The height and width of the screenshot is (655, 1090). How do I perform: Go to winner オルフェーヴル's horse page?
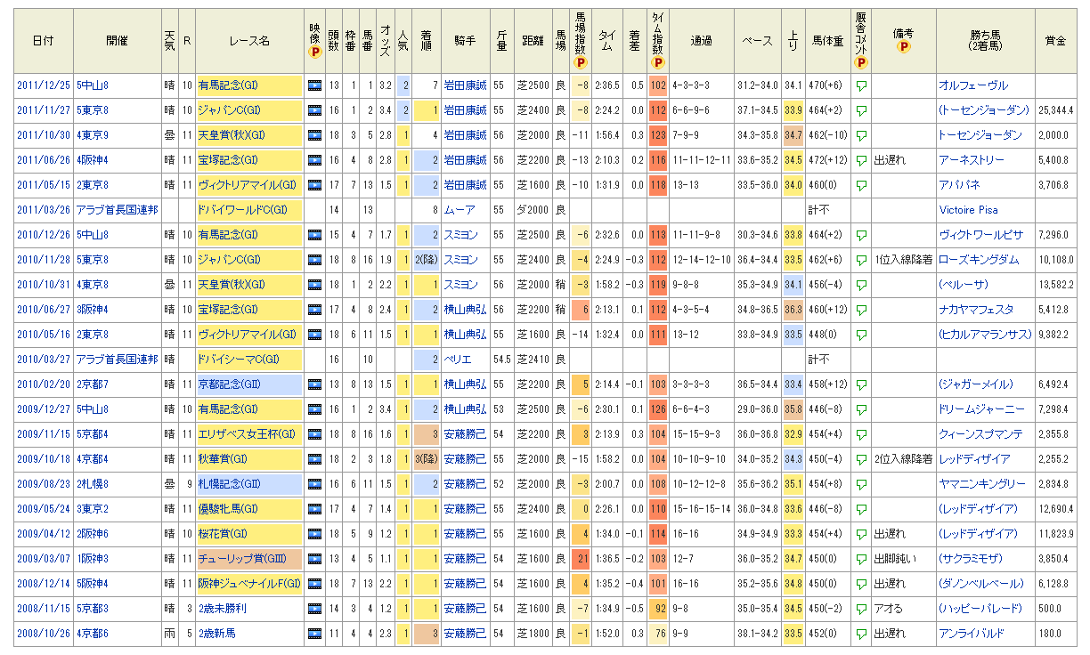click(x=972, y=85)
